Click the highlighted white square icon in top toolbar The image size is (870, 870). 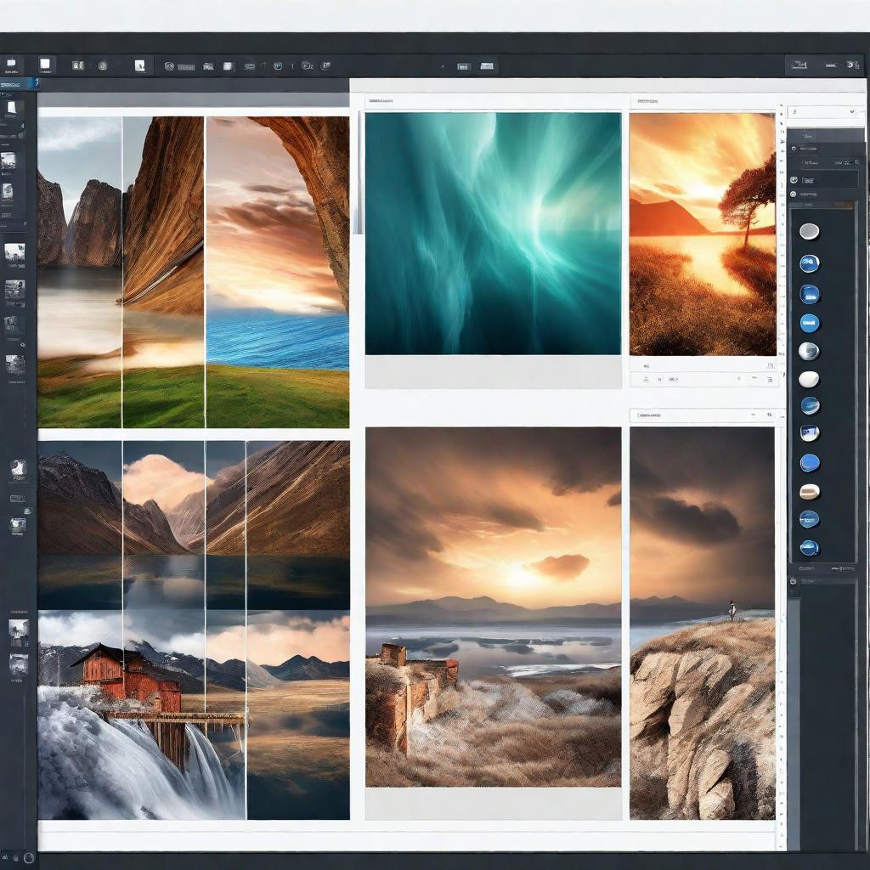pyautogui.click(x=45, y=65)
